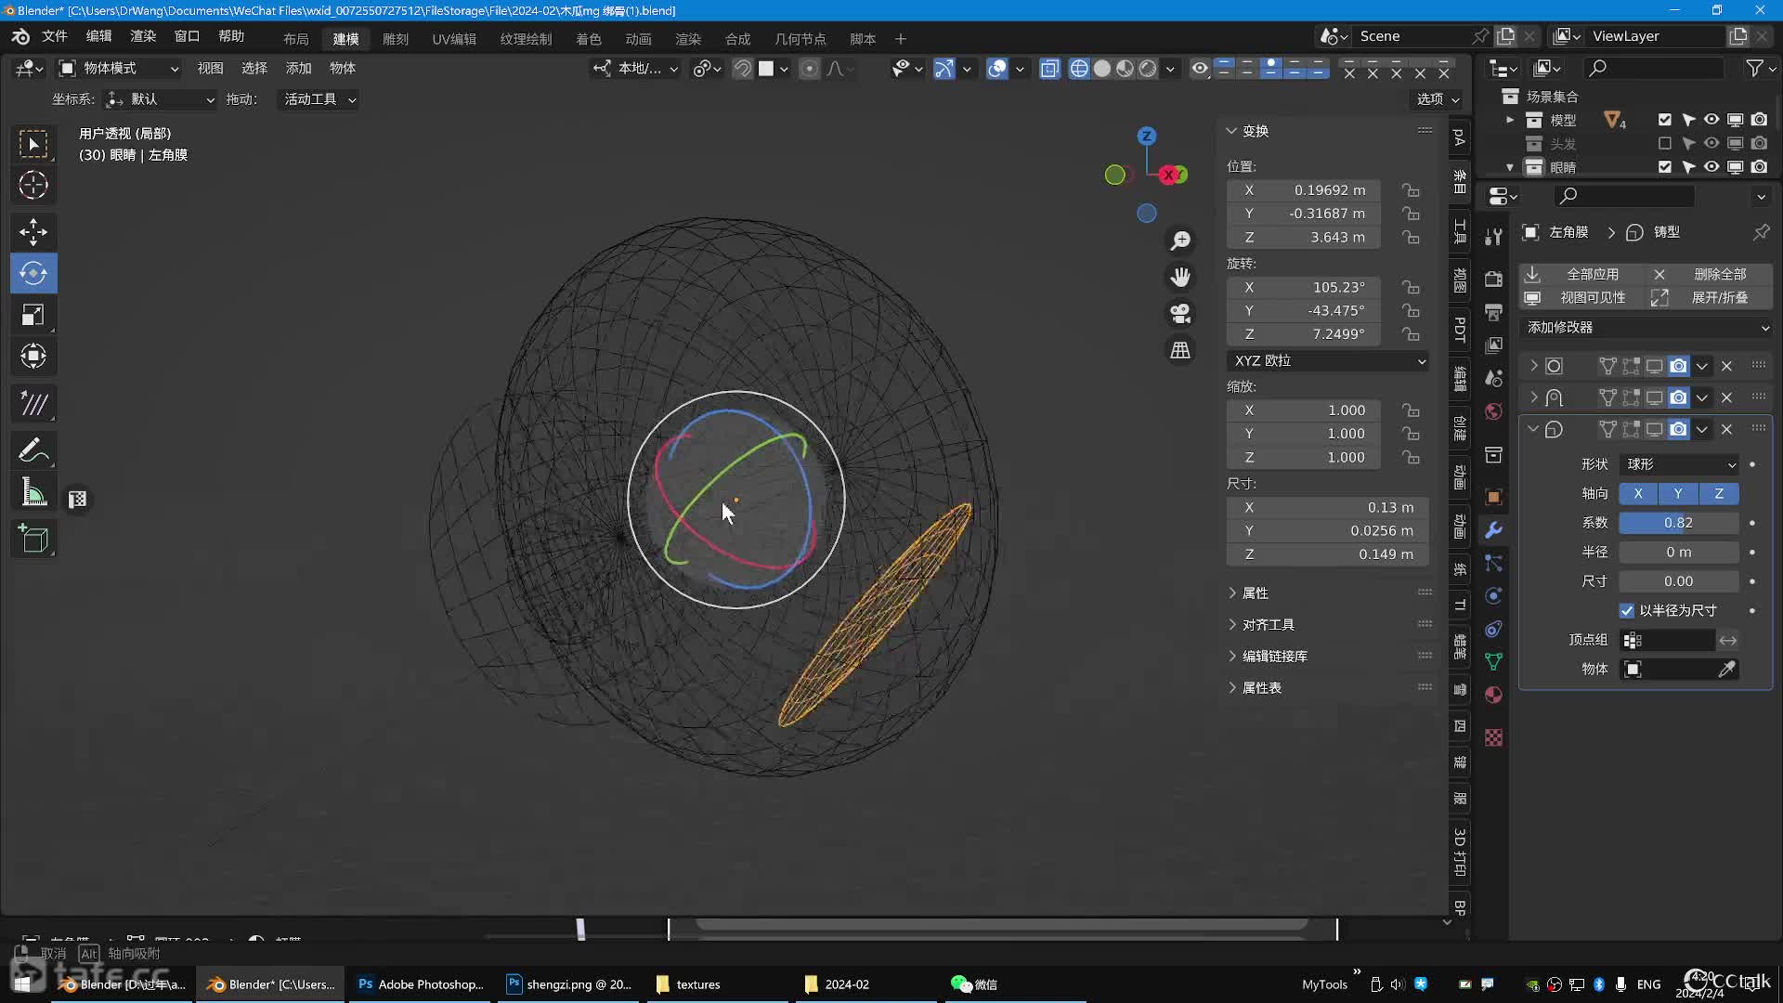Hide the 模型 collection in viewport
Image resolution: width=1783 pixels, height=1003 pixels.
(x=1711, y=120)
